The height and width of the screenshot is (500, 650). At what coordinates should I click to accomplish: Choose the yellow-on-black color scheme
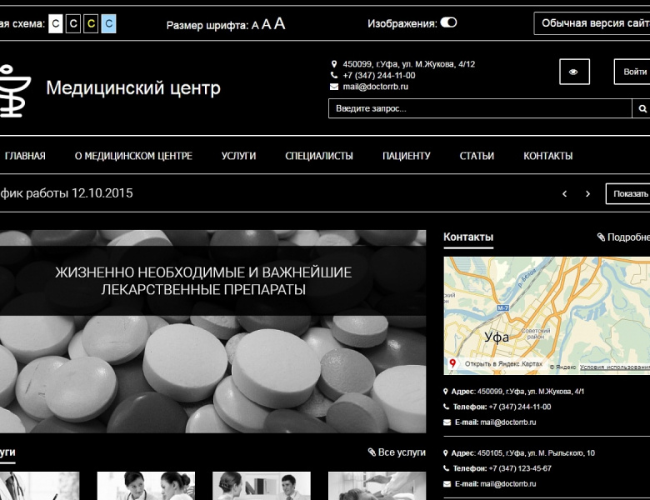91,23
